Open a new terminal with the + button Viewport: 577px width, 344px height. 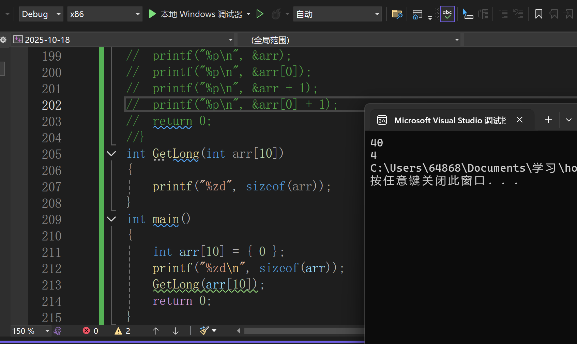[x=548, y=120]
